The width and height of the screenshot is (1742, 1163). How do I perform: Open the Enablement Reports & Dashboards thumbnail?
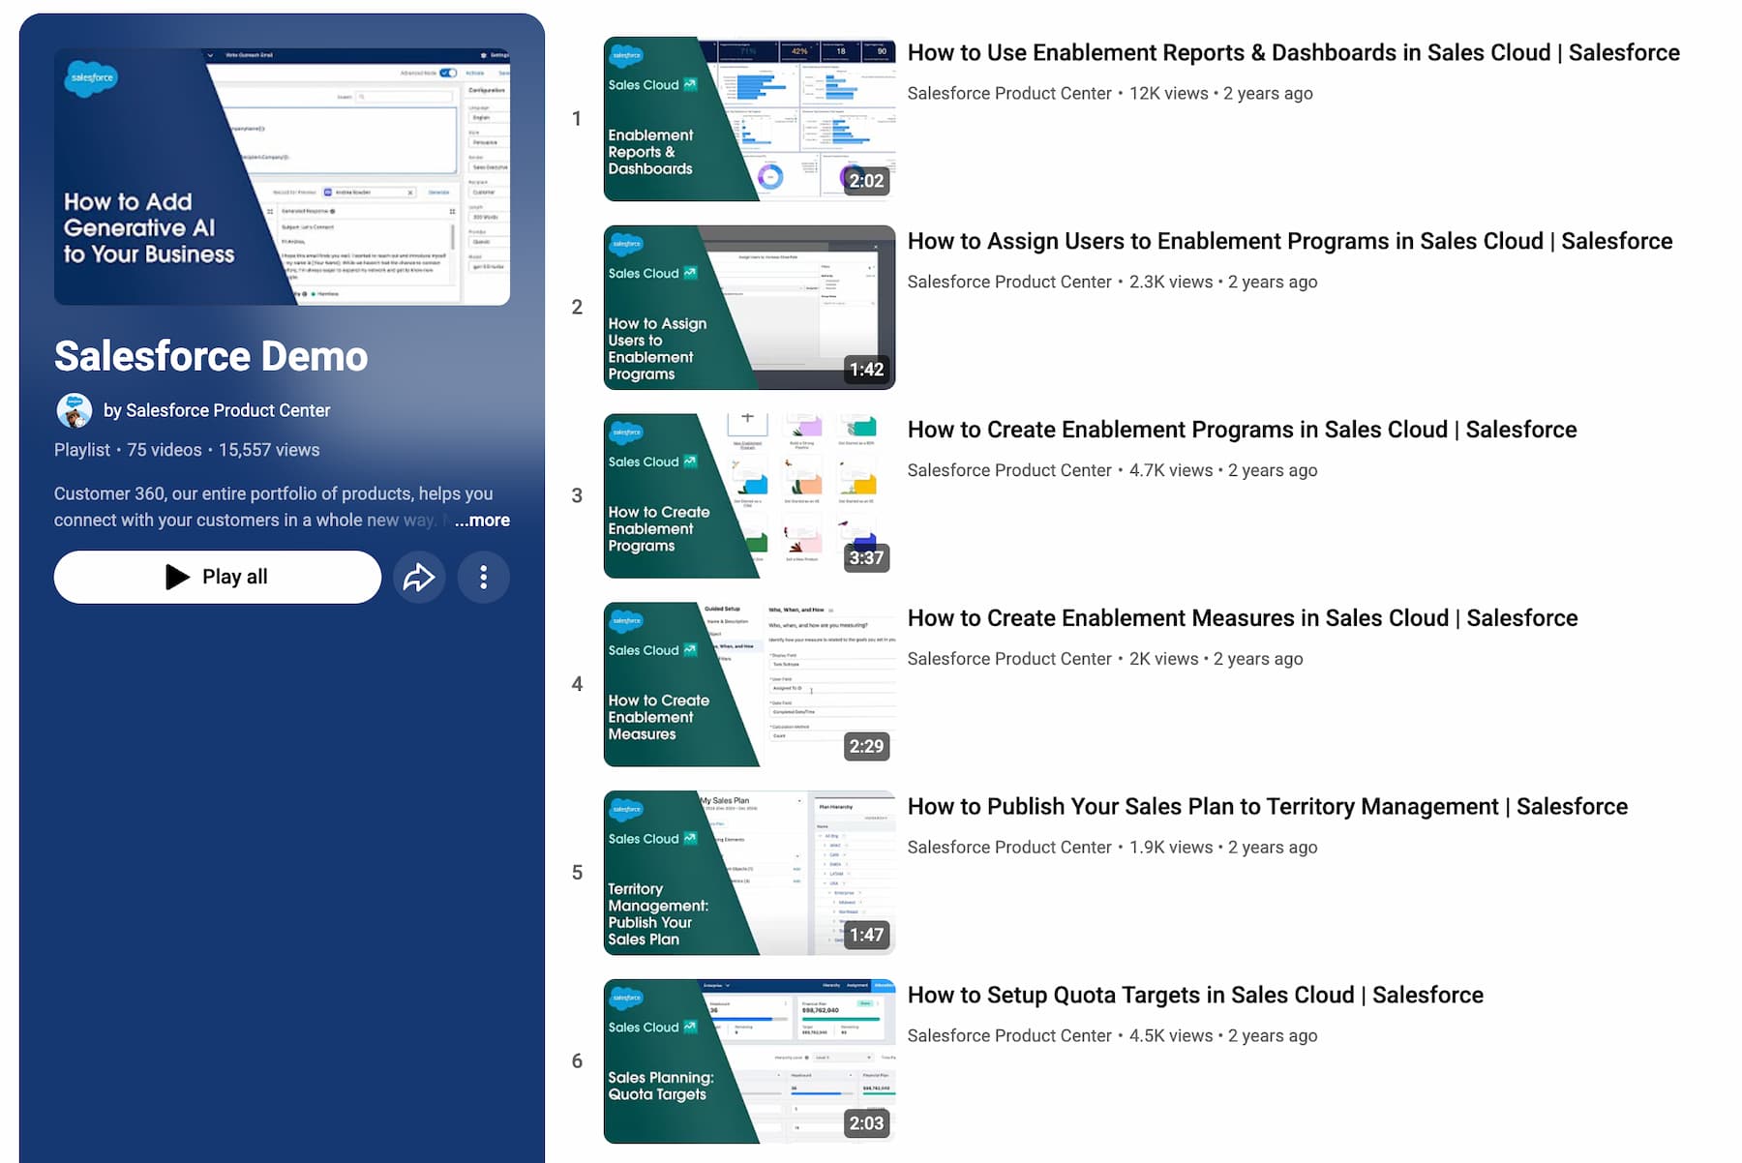pos(749,119)
